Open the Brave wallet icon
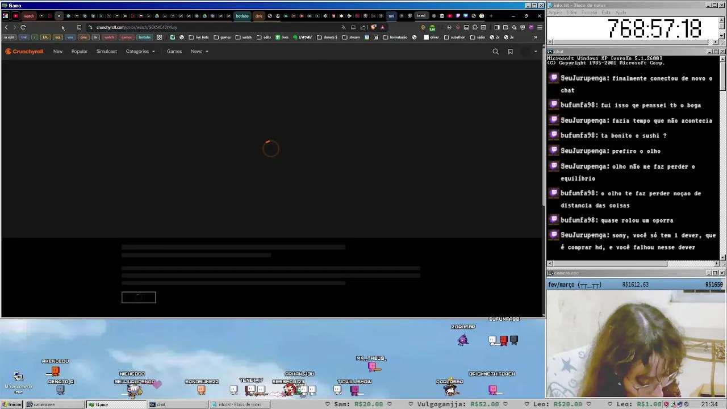The image size is (727, 409). pos(506,27)
